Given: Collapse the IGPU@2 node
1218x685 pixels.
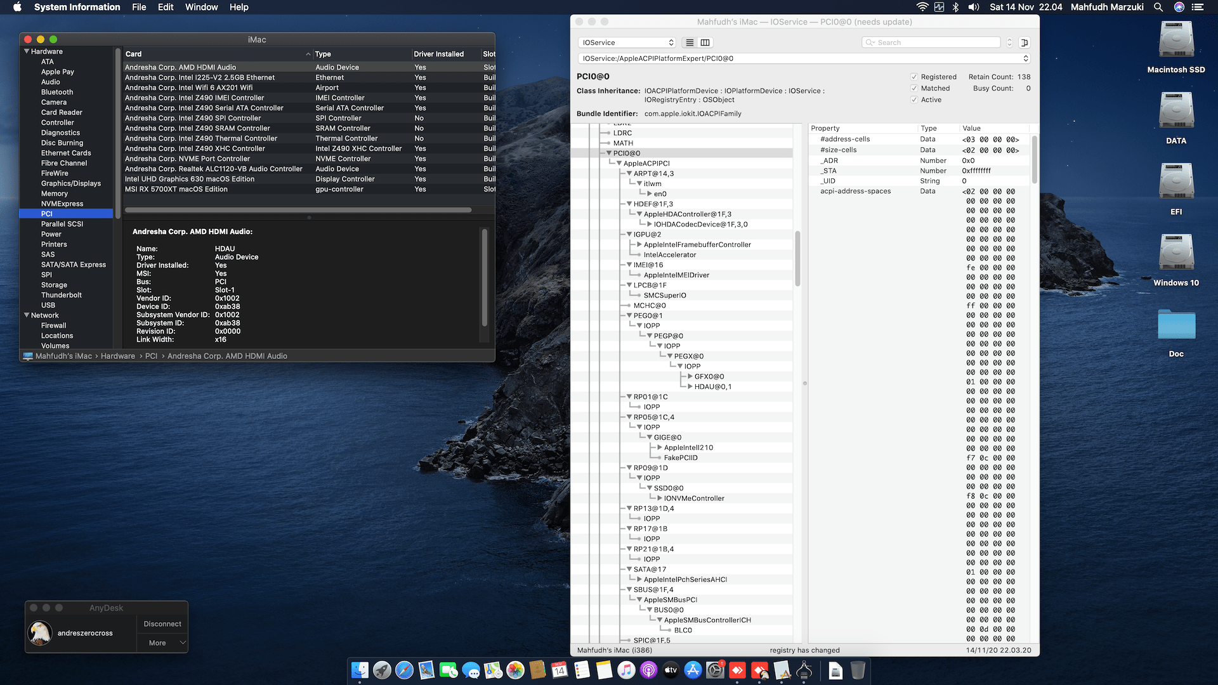Looking at the screenshot, I should pos(629,234).
